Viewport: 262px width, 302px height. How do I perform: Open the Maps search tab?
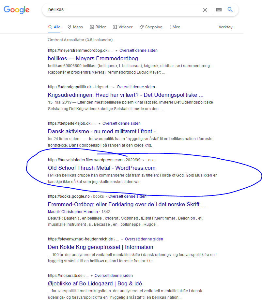tap(75, 27)
